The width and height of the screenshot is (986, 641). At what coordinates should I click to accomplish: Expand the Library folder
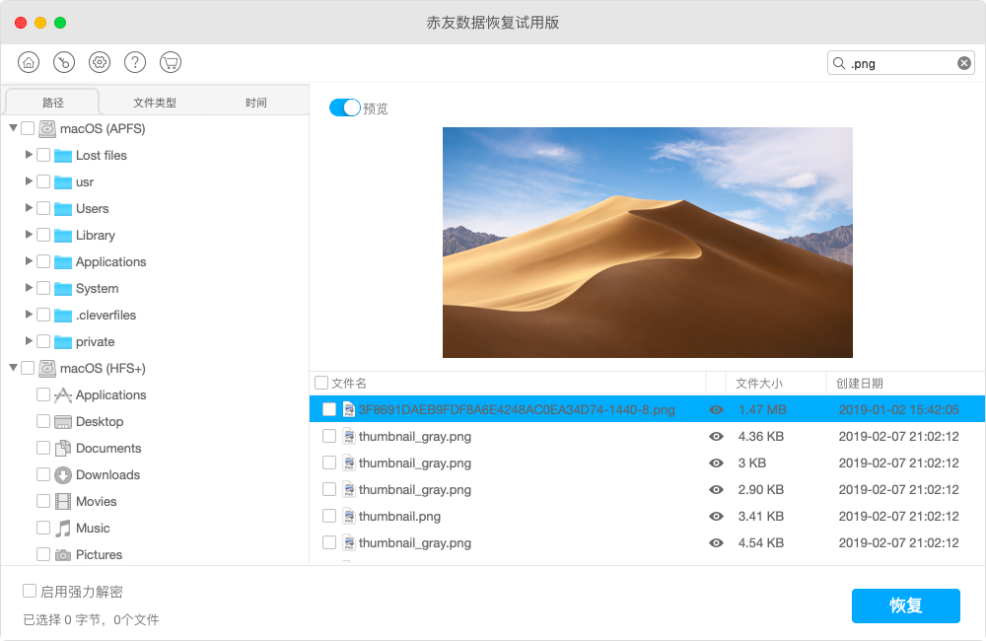(x=29, y=235)
